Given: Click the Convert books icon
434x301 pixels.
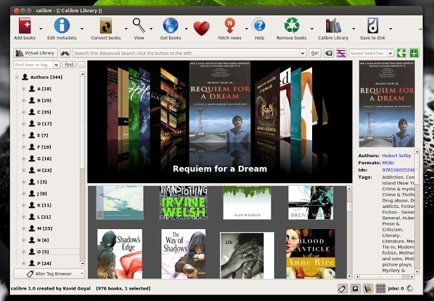Looking at the screenshot, I should (x=105, y=26).
